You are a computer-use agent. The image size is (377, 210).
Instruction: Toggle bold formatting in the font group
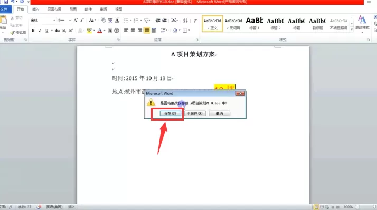coord(33,31)
